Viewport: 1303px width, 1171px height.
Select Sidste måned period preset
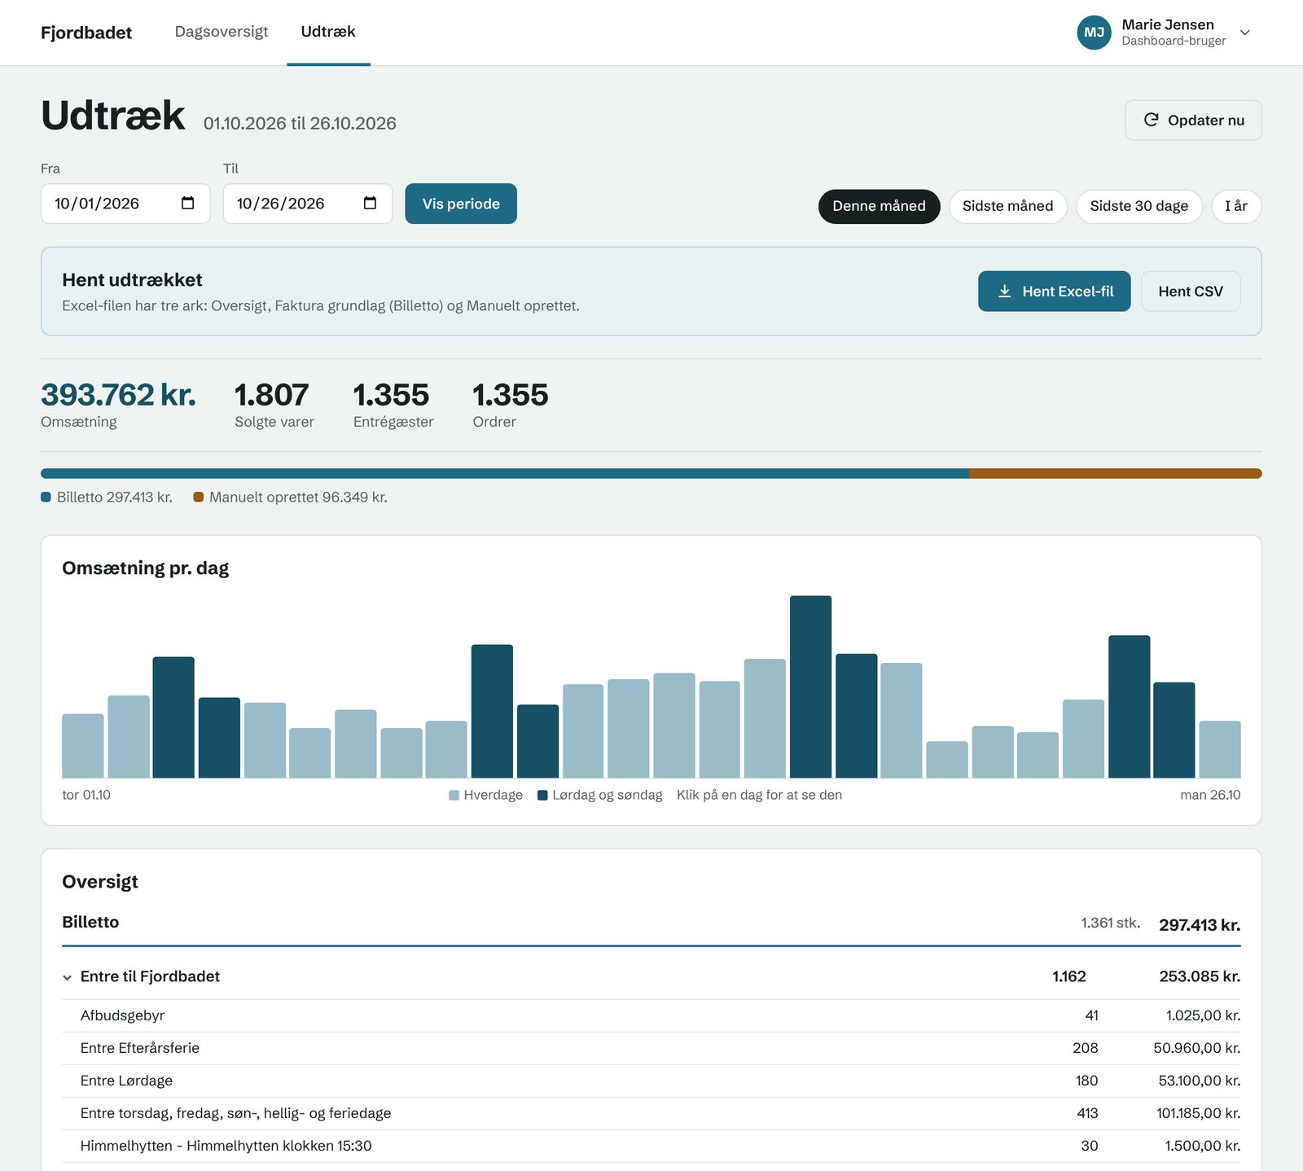pyautogui.click(x=1007, y=206)
